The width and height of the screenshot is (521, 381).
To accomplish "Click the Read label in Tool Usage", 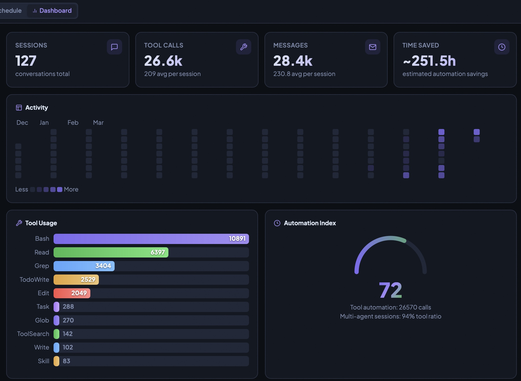I will 42,252.
